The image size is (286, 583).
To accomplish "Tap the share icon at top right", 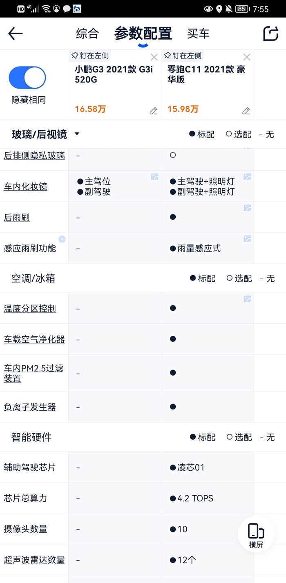I will click(x=270, y=33).
